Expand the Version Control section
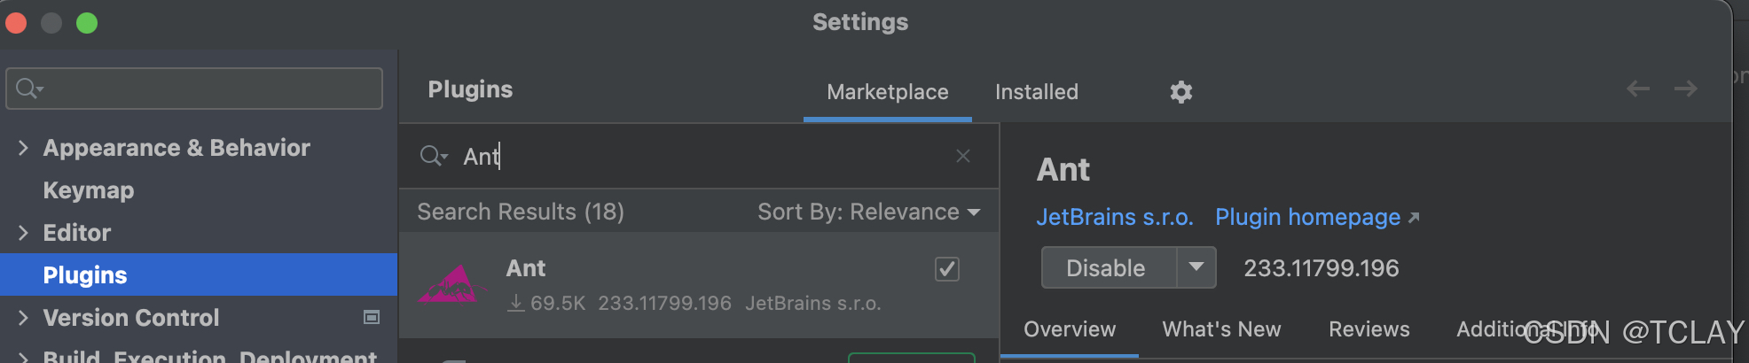Image resolution: width=1749 pixels, height=363 pixels. pos(23,318)
